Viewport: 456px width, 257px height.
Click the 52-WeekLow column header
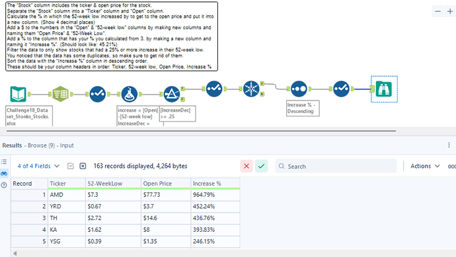click(114, 184)
